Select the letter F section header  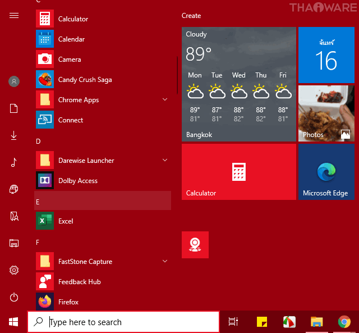tap(38, 242)
